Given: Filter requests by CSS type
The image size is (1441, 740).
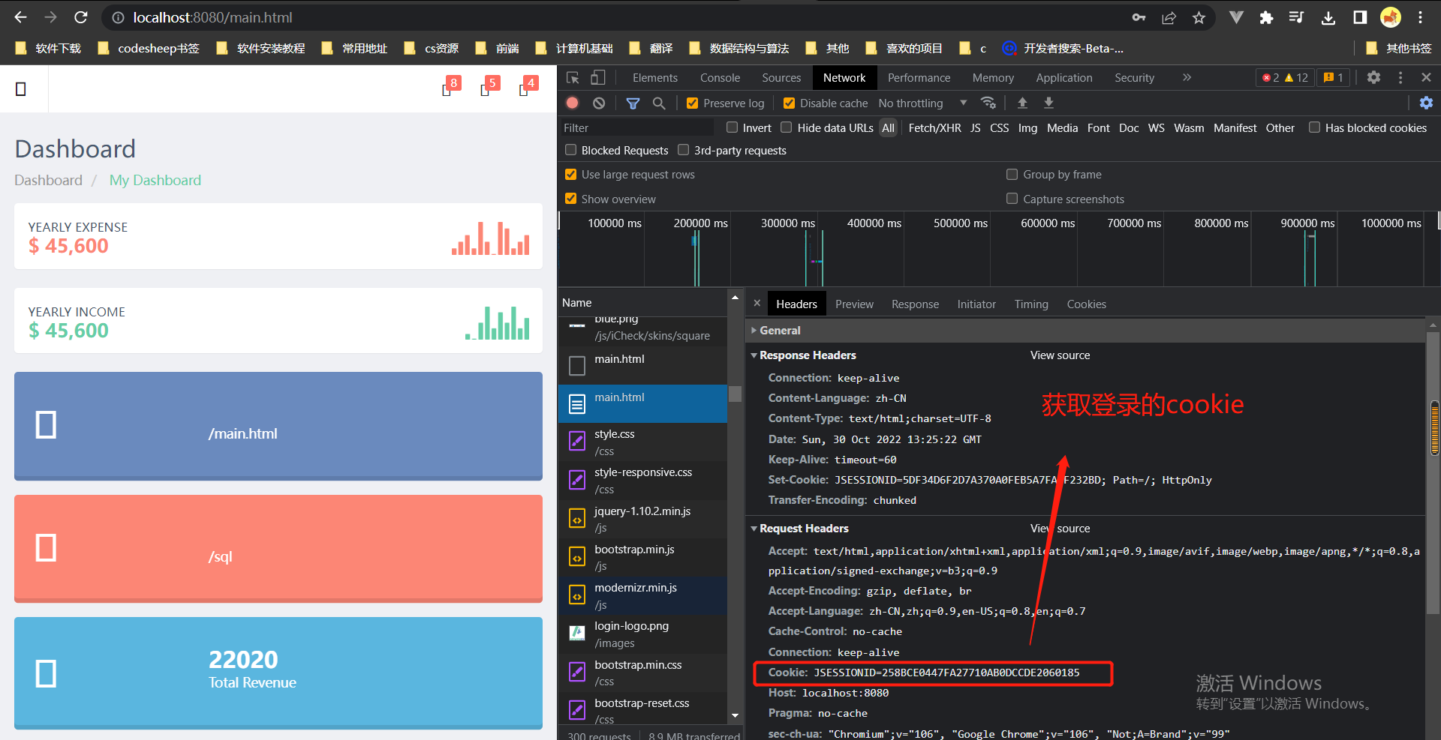Looking at the screenshot, I should [x=999, y=127].
